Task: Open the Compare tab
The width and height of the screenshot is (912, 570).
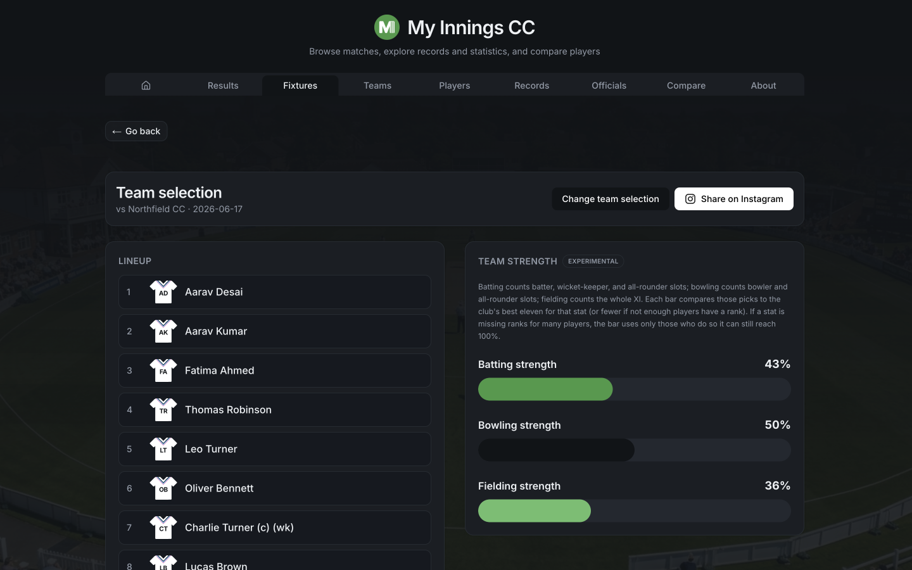Action: 686,85
